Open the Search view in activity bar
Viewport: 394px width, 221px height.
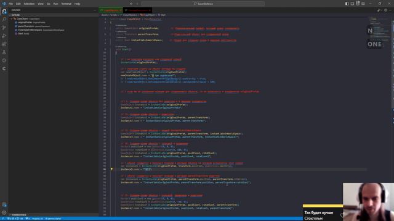pyautogui.click(x=4, y=19)
